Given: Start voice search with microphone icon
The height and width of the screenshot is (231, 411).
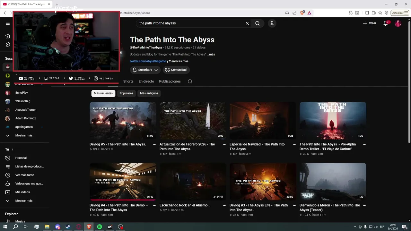Looking at the screenshot, I should pyautogui.click(x=272, y=23).
